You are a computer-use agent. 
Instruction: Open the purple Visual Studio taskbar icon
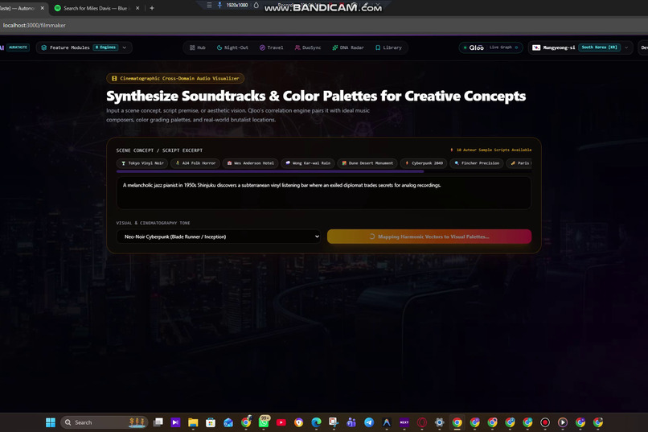[175, 422]
